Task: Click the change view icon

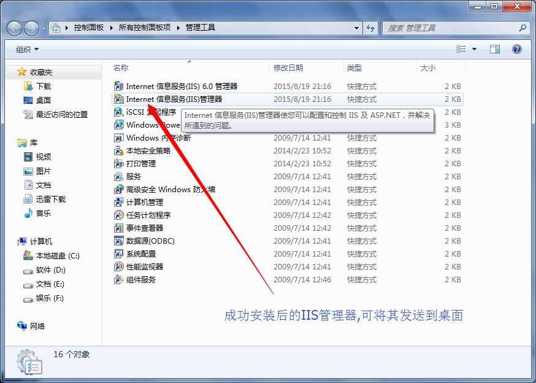Action: [461, 49]
